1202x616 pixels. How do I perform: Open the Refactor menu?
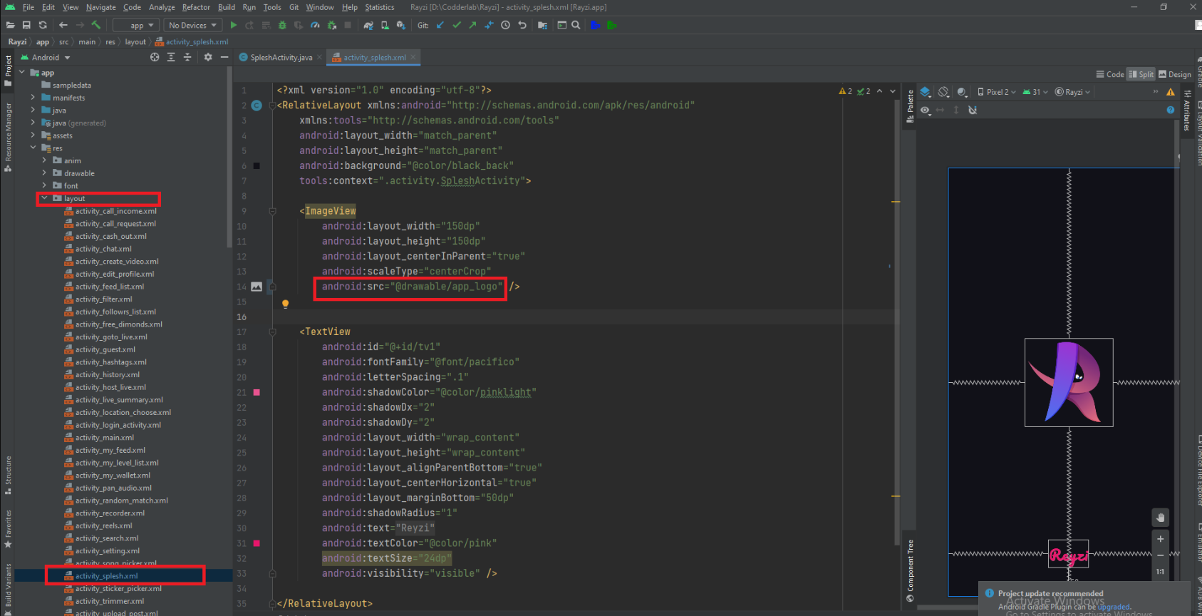point(196,7)
